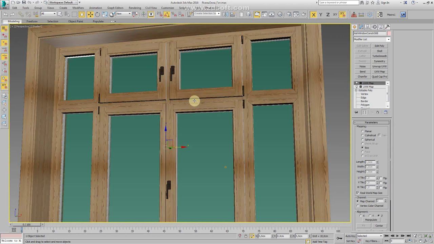Toggle the selection lock icon in status bar

tap(246, 236)
